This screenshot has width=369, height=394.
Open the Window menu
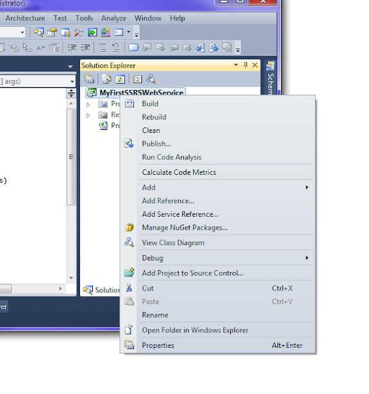click(x=148, y=18)
